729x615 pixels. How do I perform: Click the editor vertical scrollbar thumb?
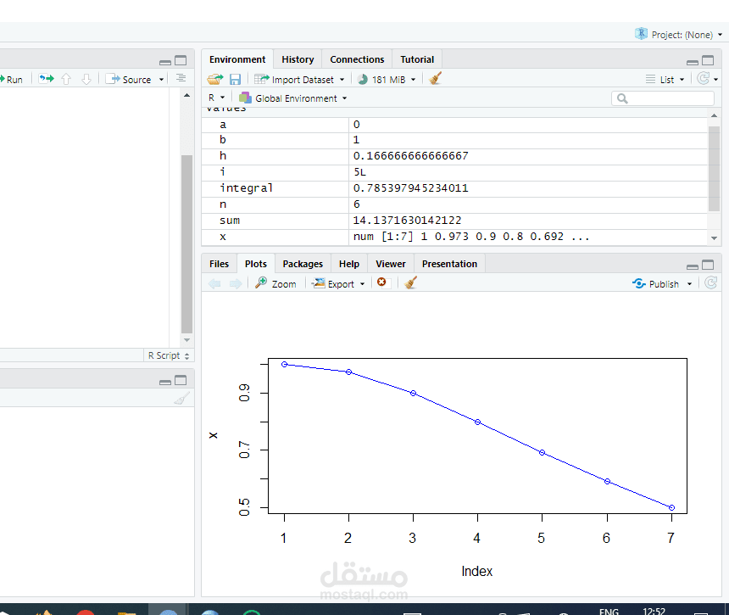pos(186,243)
